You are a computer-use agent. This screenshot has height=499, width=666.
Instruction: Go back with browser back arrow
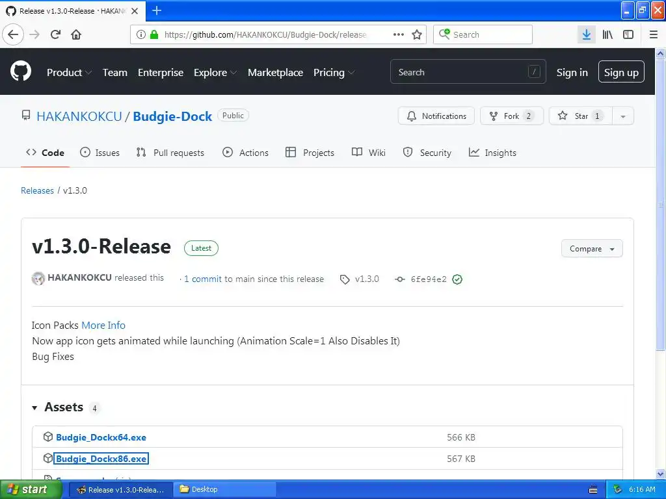click(x=13, y=34)
